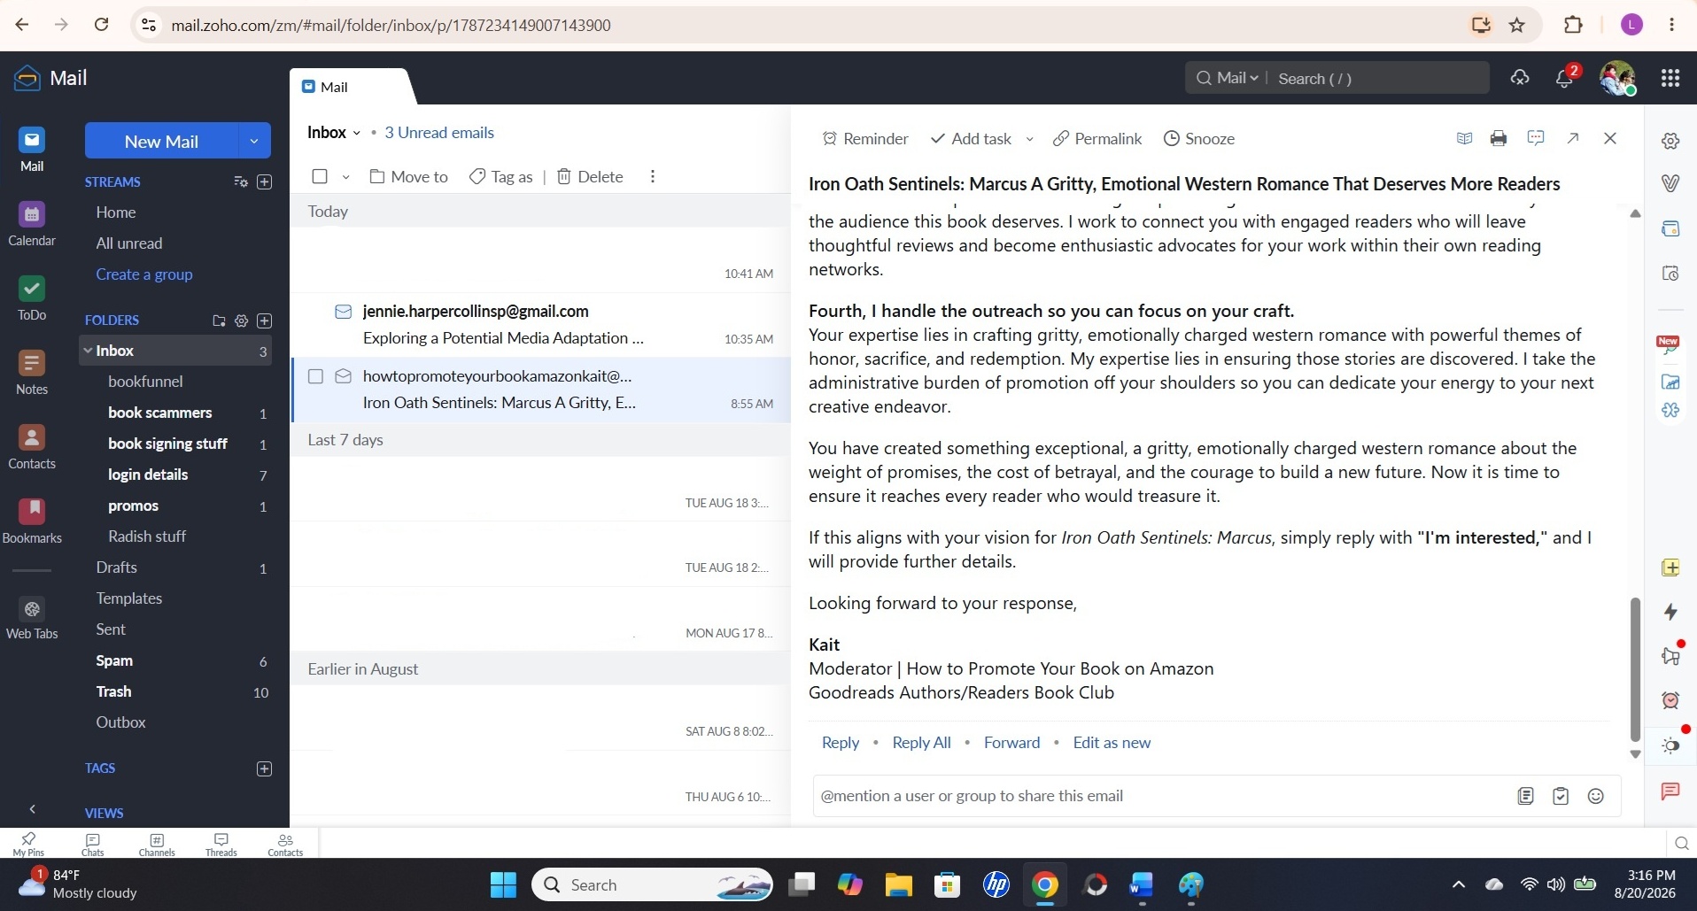
Task: Open New Mail dropdown arrow
Action: click(x=254, y=141)
